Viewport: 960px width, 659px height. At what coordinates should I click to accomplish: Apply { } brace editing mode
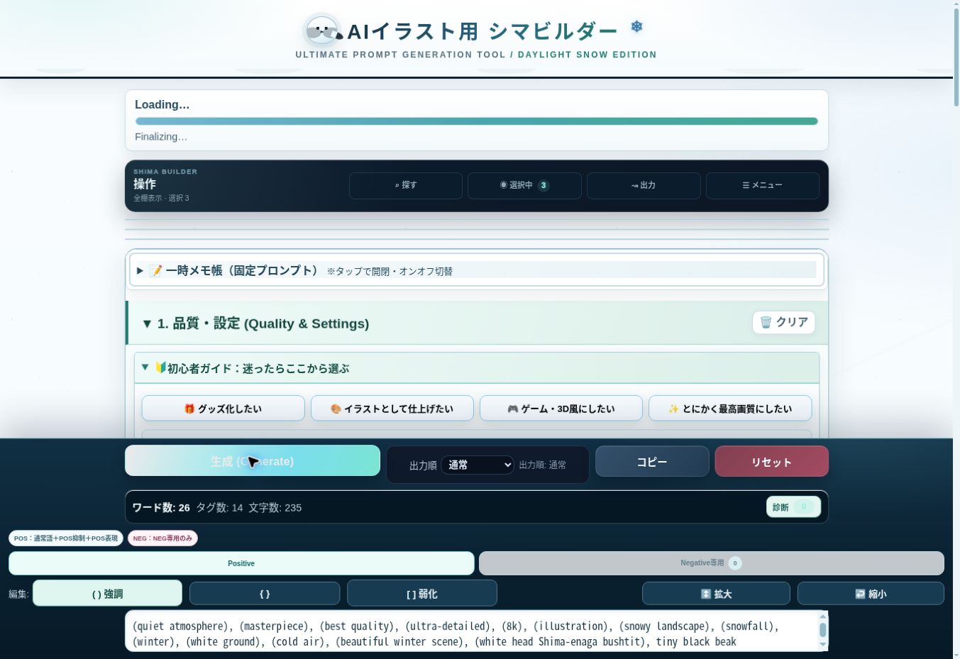pyautogui.click(x=265, y=594)
